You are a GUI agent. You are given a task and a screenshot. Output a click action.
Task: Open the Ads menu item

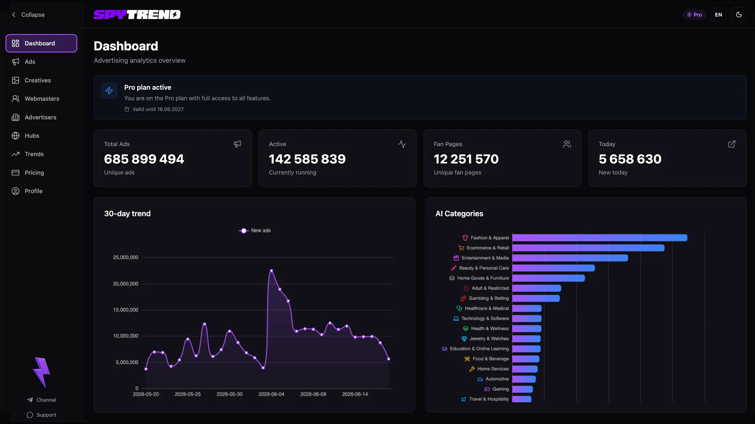pyautogui.click(x=41, y=62)
